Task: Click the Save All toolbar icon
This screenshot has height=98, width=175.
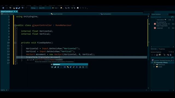Action: tap(19, 8)
